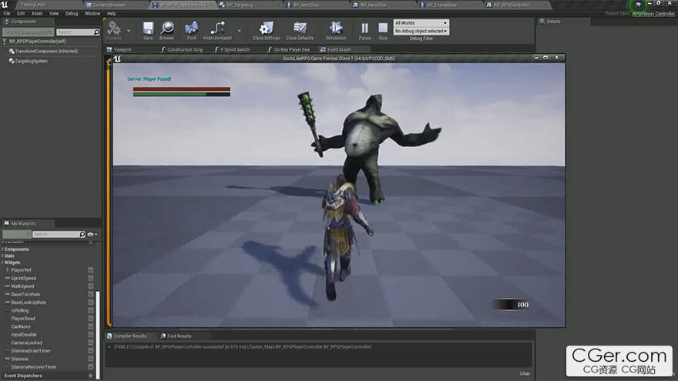Screen dimensions: 678x381
Task: Save the blueprint with Save icon
Action: click(148, 28)
